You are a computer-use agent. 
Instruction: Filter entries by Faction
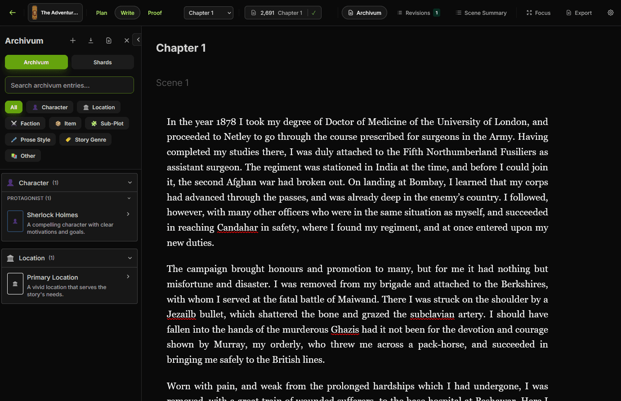tap(25, 123)
